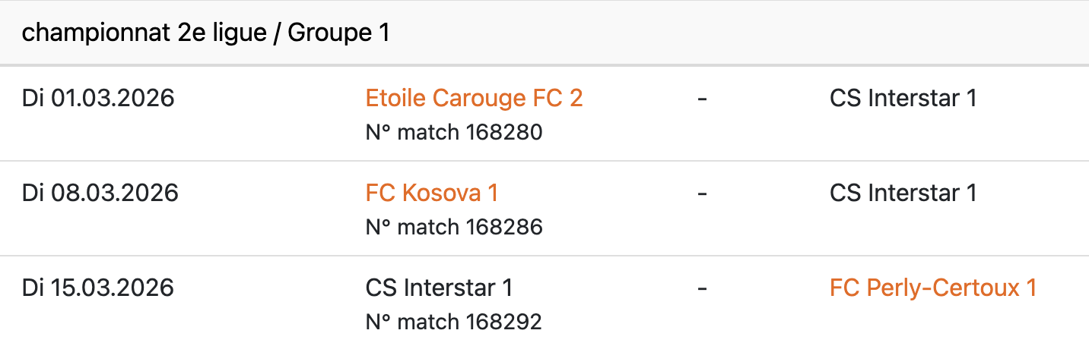Click the score dash in the Etoile Carouge row
1089x346 pixels.
pos(702,99)
